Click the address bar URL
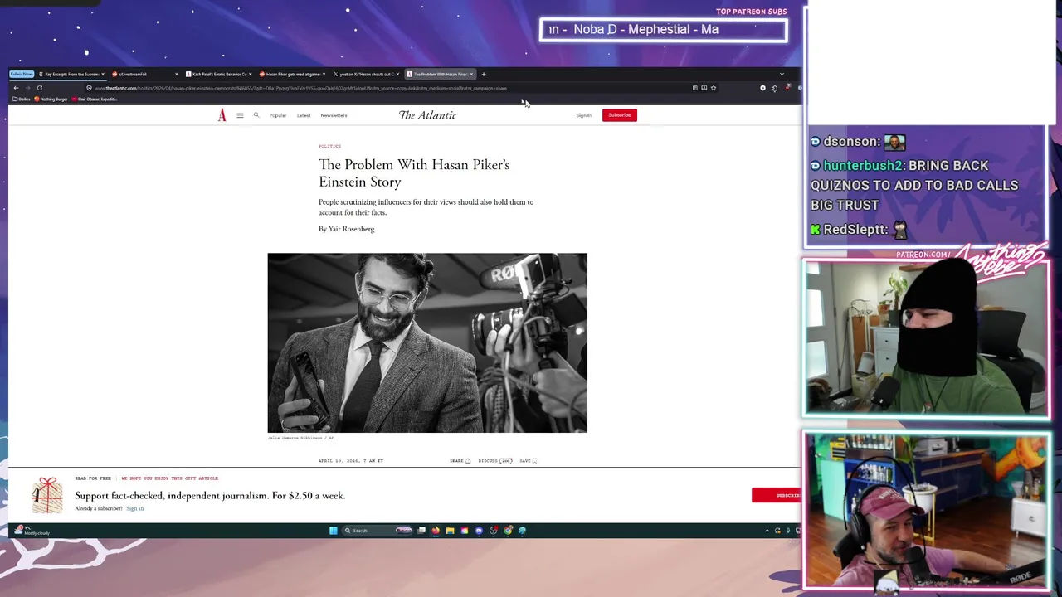The width and height of the screenshot is (1062, 597). [300, 88]
